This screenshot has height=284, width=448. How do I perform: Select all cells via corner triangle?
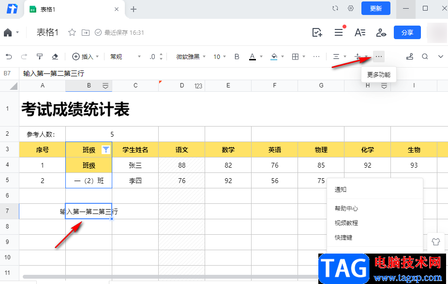coord(13,86)
